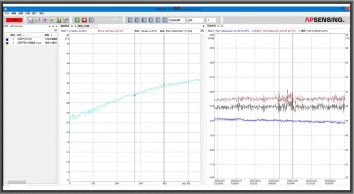Jump to last history record button
This screenshot has height=194, width=354.
click(165, 20)
